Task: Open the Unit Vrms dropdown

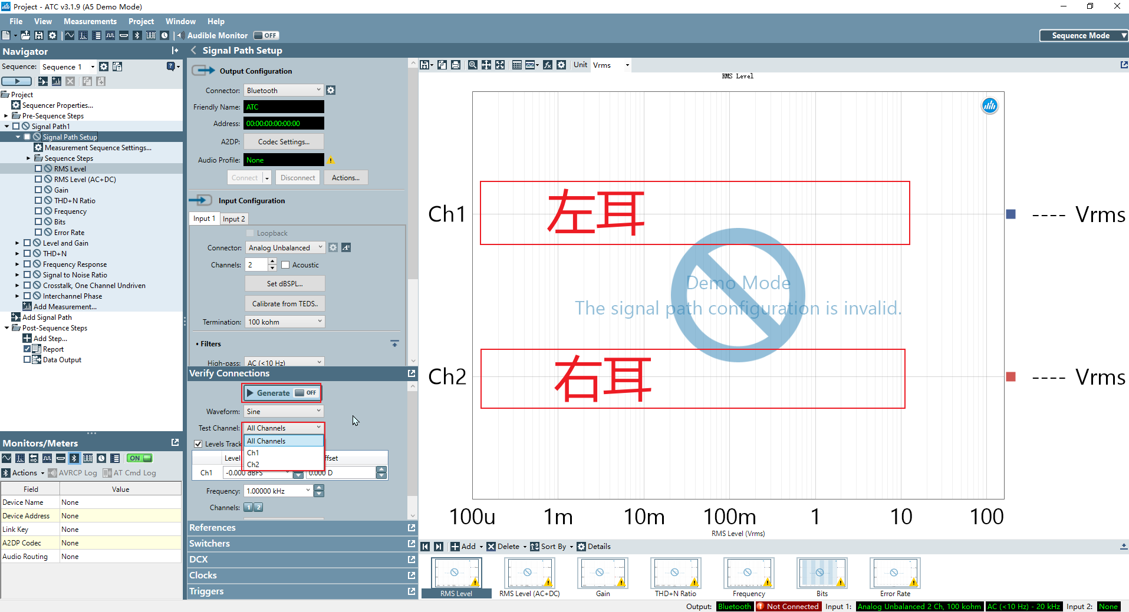Action: point(611,65)
